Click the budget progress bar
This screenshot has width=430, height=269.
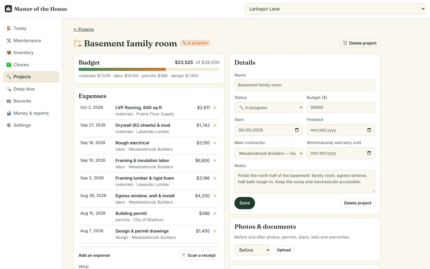coord(149,69)
